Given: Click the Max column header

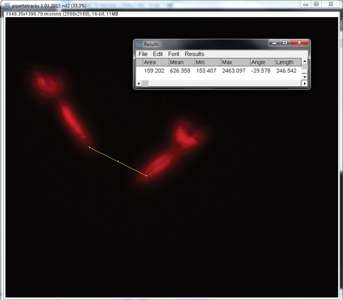Looking at the screenshot, I should pyautogui.click(x=236, y=62).
